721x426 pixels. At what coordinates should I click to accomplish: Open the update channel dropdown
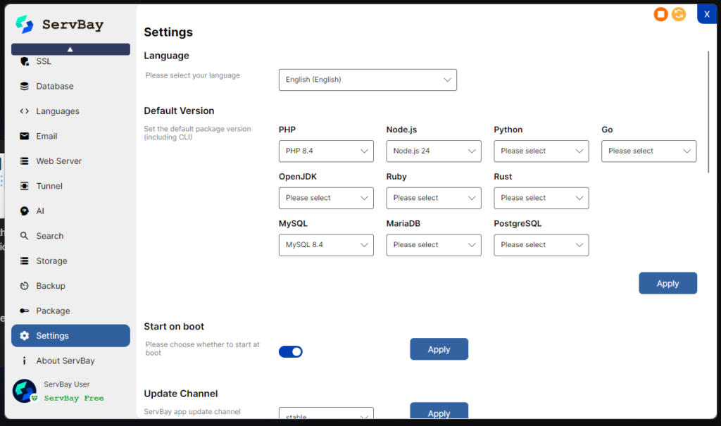tap(326, 413)
